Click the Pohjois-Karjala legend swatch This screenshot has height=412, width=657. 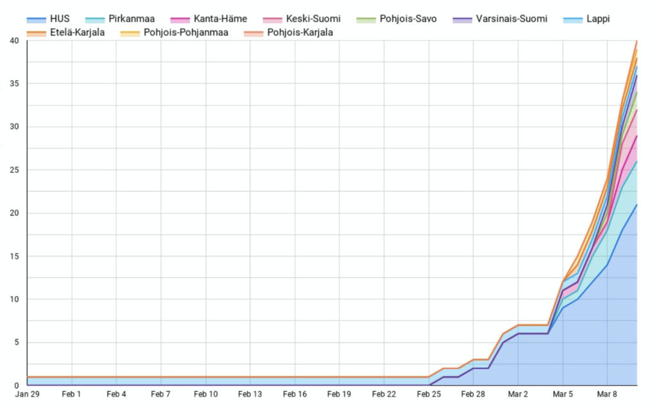(253, 33)
